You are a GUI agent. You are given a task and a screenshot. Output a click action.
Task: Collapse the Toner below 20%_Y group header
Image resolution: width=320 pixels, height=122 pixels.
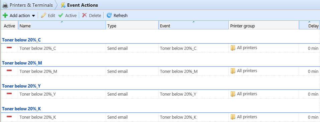(x=21, y=86)
